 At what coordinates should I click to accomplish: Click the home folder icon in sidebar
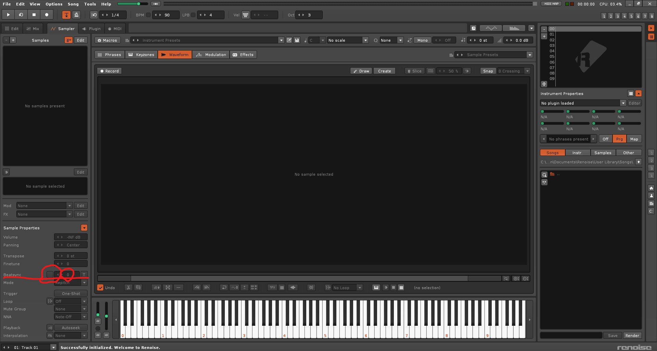tap(651, 188)
